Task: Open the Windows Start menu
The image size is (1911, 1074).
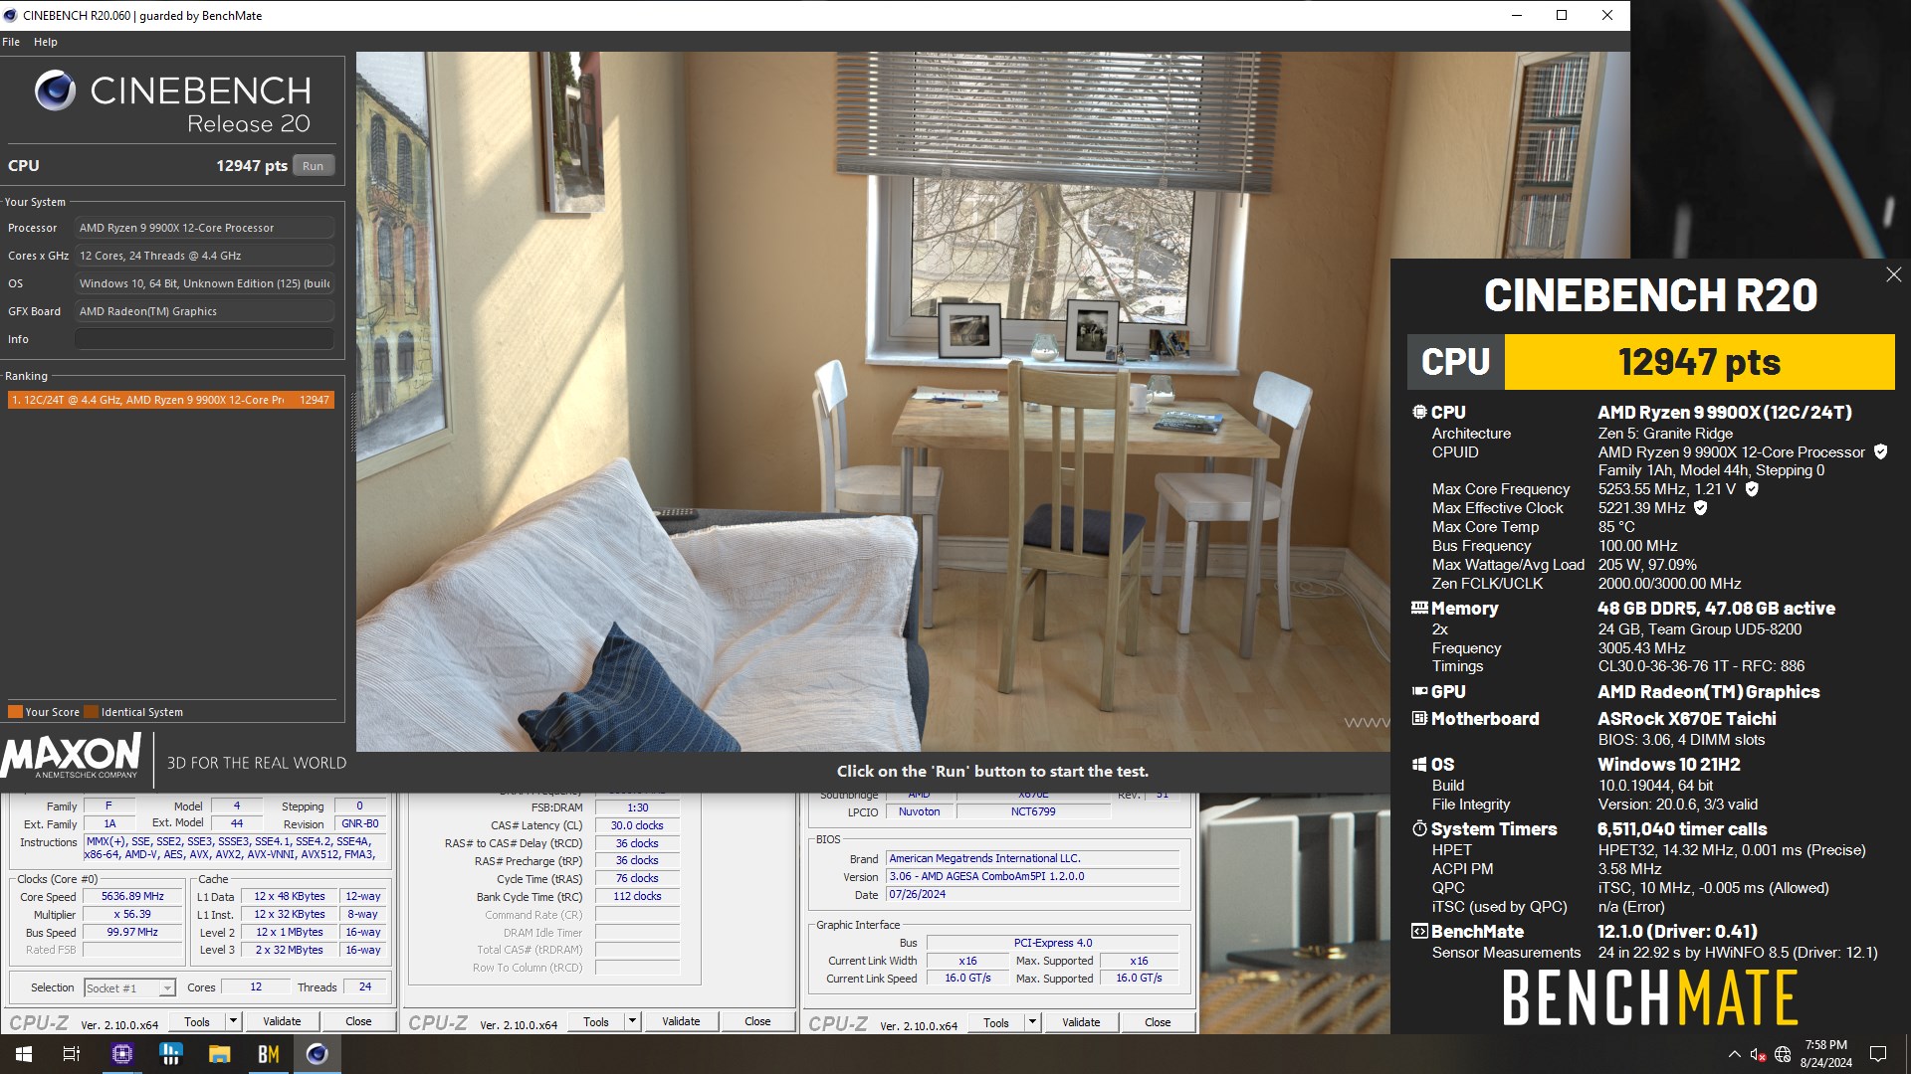Action: coord(24,1054)
